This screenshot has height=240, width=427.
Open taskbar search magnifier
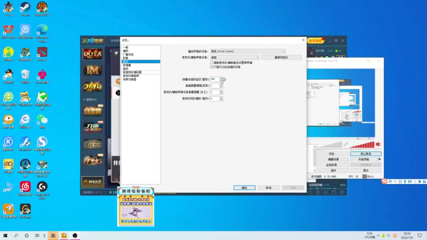[16, 235]
